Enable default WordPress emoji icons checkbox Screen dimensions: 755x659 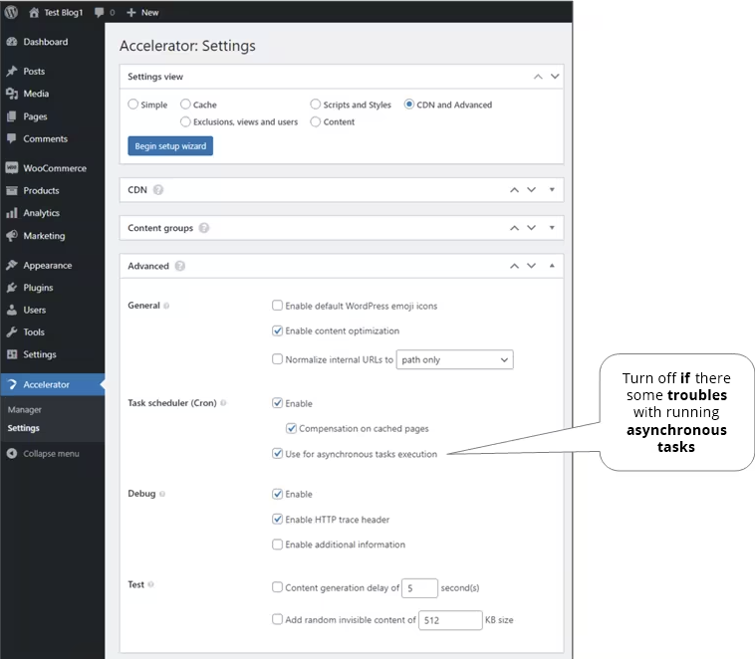(277, 306)
